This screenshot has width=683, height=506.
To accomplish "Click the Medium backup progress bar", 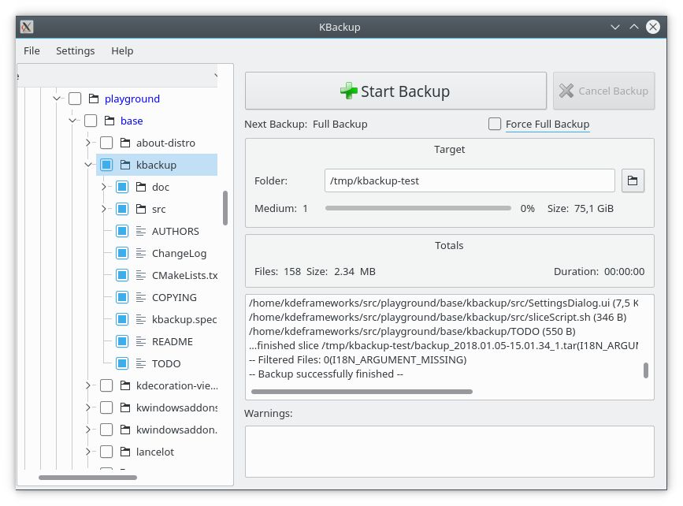I will coord(418,208).
